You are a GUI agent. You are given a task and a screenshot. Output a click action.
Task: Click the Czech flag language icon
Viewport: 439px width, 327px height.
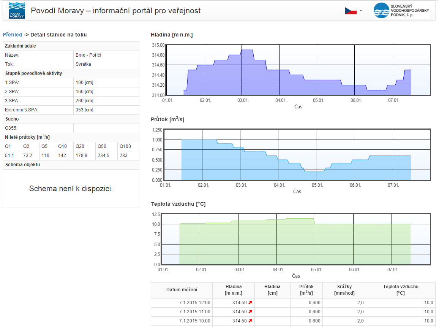(351, 11)
